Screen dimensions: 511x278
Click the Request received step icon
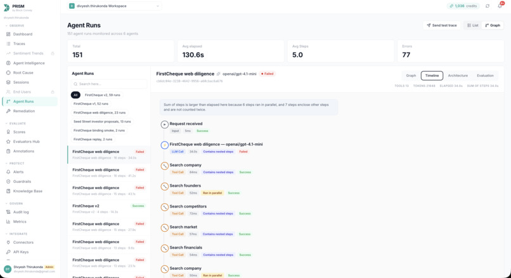point(165,124)
